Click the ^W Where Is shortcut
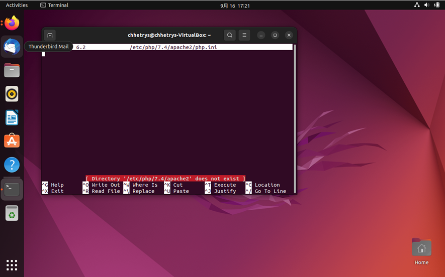The image size is (445, 277). point(140,185)
